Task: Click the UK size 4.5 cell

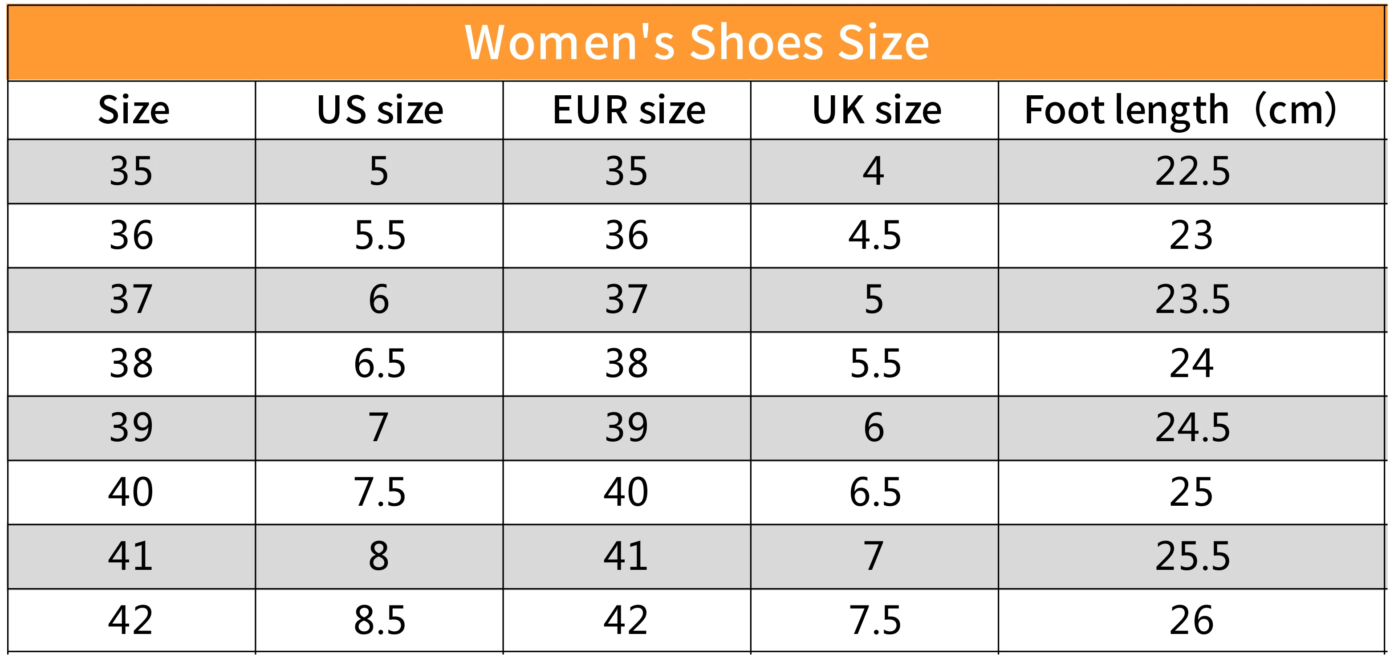Action: (874, 236)
